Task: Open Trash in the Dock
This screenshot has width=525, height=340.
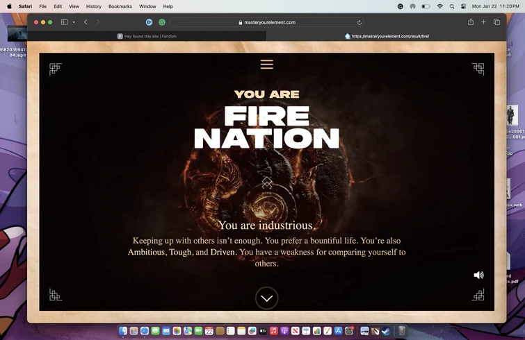Action: point(402,331)
